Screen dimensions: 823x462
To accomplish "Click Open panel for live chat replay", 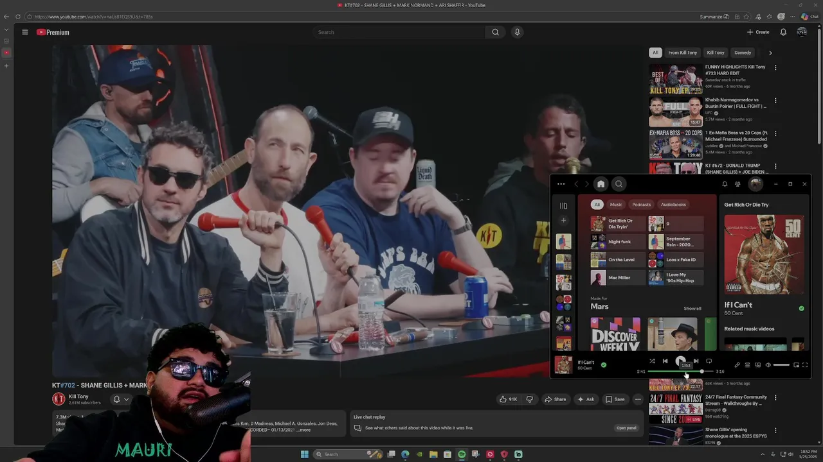I will [x=626, y=428].
